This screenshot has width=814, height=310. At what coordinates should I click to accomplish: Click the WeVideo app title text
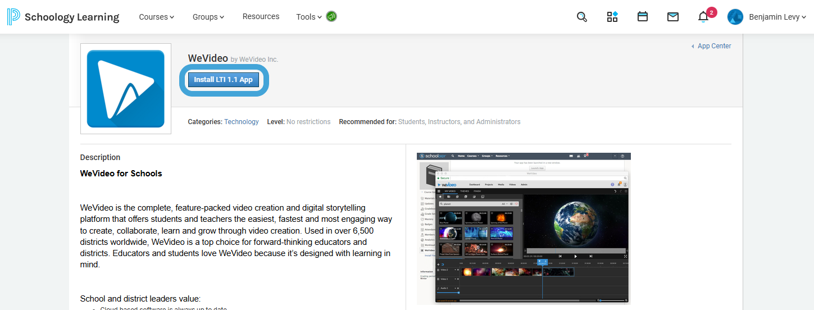tap(208, 58)
